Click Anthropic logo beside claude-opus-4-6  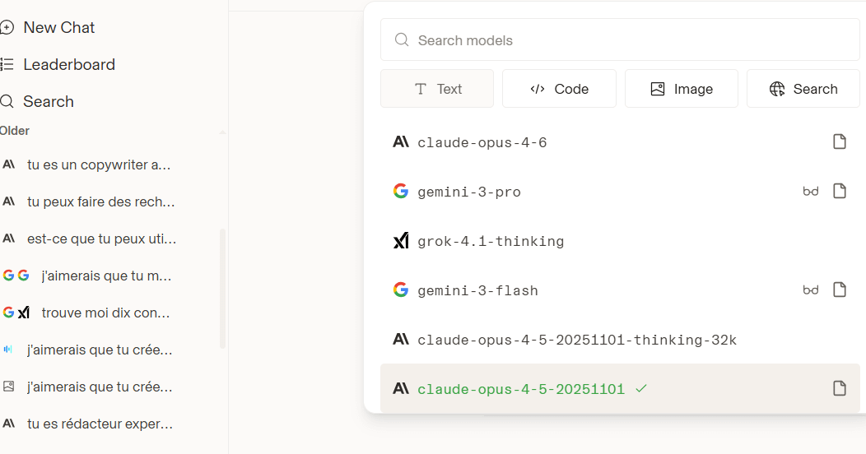[x=401, y=141]
